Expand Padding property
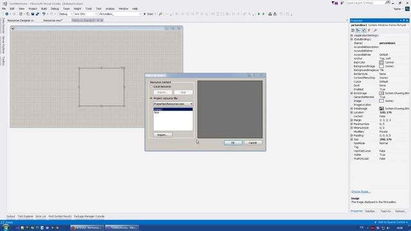Screen dimensions: 411x231 [352, 135]
